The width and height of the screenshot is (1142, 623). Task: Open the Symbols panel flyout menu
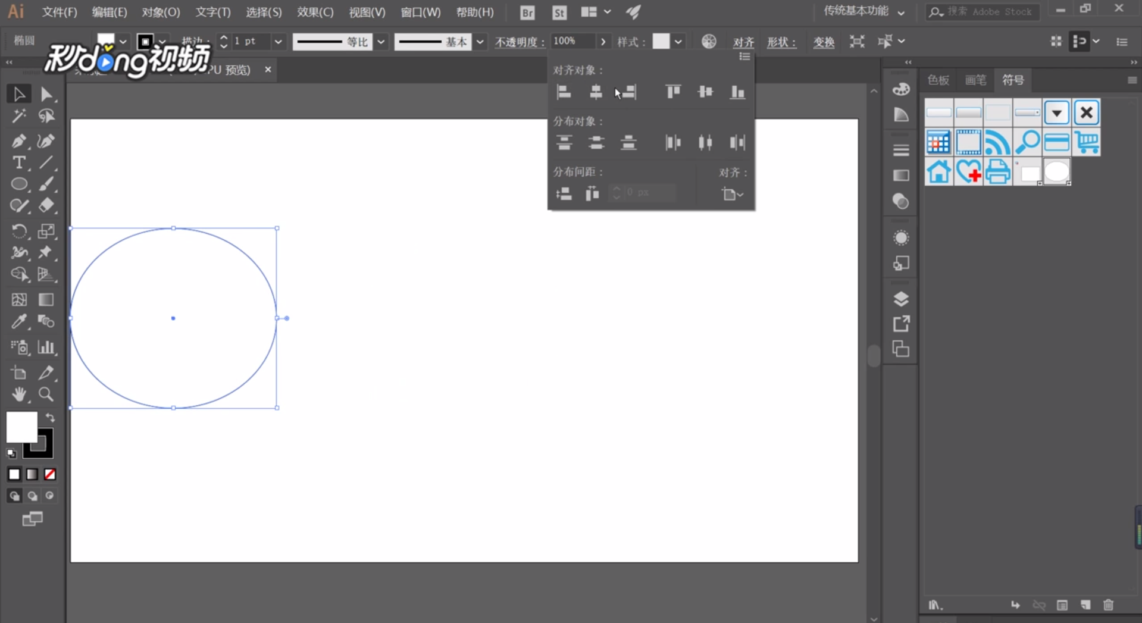(x=1132, y=80)
